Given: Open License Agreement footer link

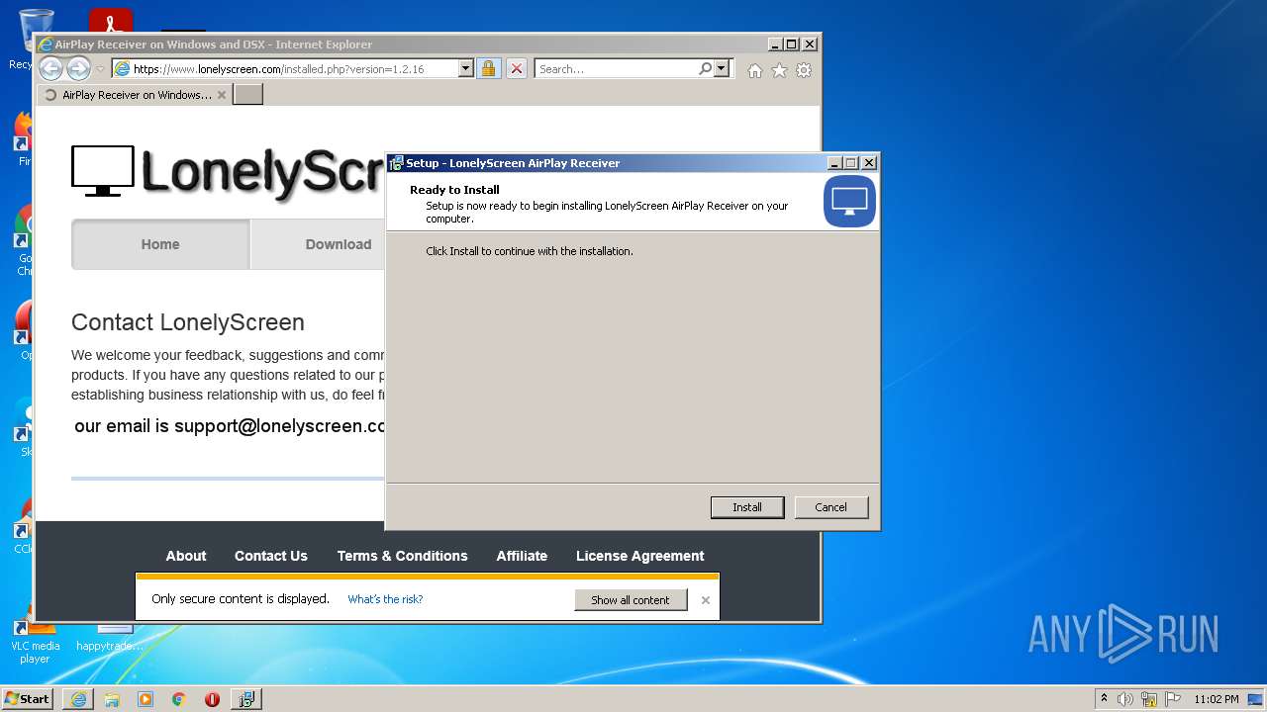Looking at the screenshot, I should (640, 556).
